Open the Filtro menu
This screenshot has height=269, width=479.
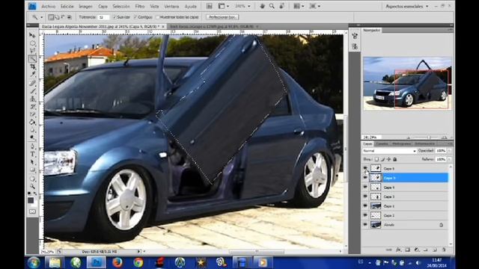140,6
